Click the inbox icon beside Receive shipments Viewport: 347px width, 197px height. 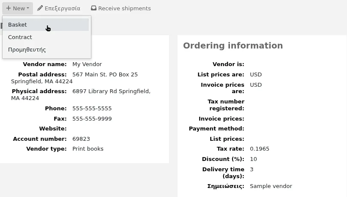(94, 8)
